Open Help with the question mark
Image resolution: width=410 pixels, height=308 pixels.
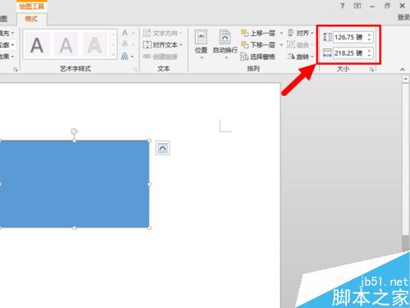coord(343,6)
